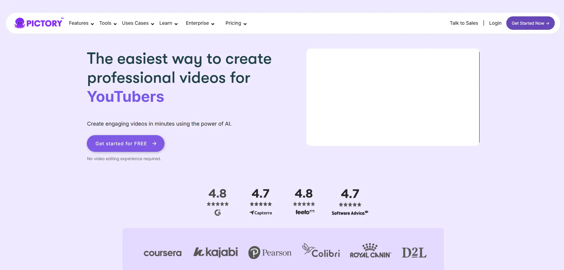Click the Get started for FREE button
This screenshot has width=564, height=270.
(x=126, y=143)
